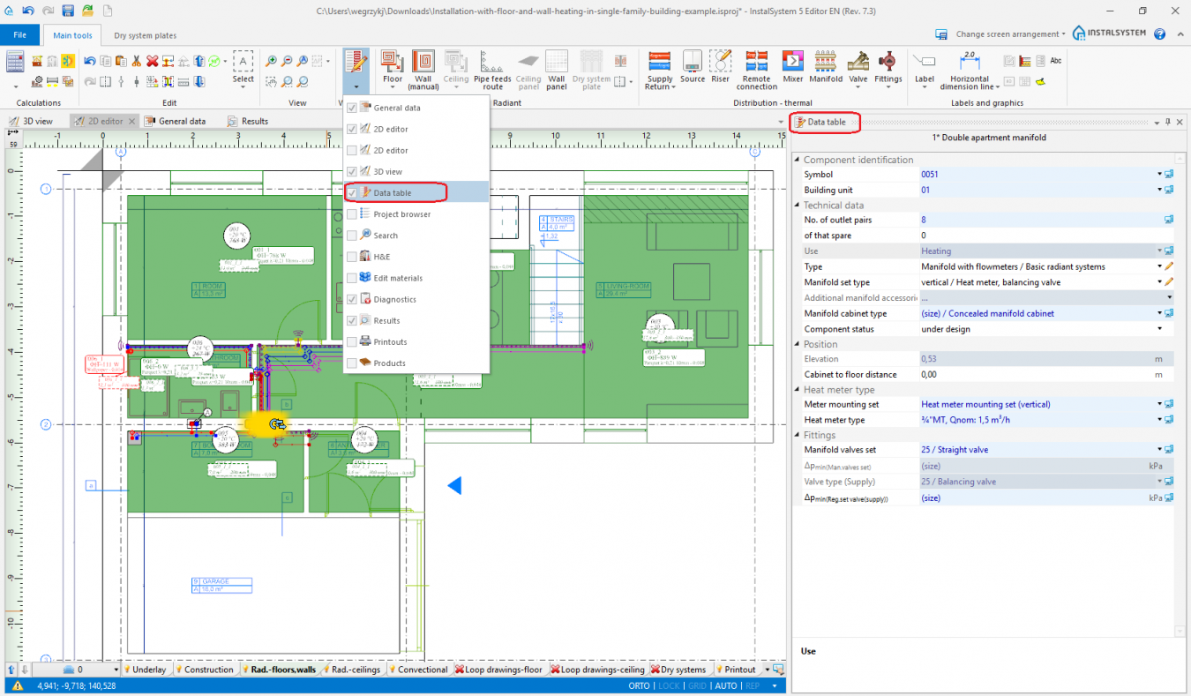Viewport: 1191px width, 696px height.
Task: Uncheck the Project browser option
Action: point(351,213)
